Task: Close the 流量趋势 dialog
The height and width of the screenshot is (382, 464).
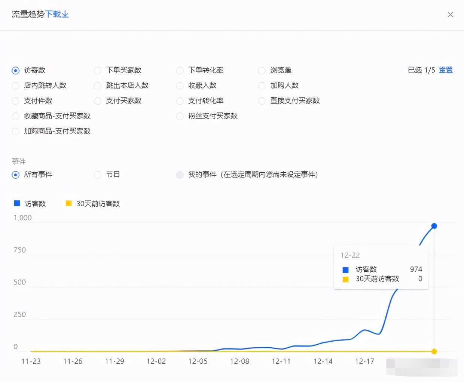Action: click(x=451, y=15)
